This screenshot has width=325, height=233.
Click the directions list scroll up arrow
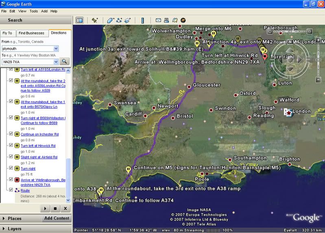(68, 71)
